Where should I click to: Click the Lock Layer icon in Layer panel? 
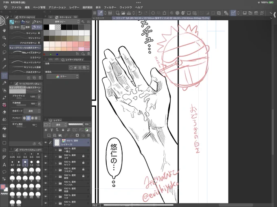pyautogui.click(x=63, y=130)
